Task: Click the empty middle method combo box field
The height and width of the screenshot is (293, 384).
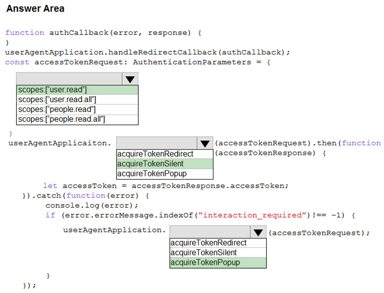Action: tap(157, 143)
